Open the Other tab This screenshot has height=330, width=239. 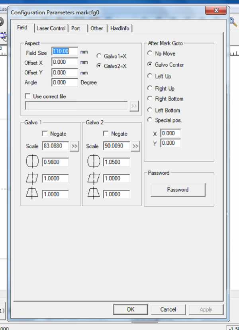coord(96,28)
